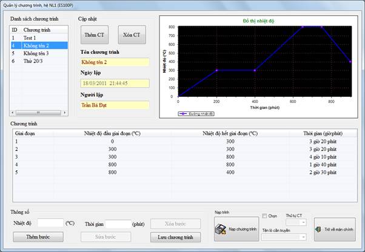Click the Thời gian input box

tap(118, 224)
